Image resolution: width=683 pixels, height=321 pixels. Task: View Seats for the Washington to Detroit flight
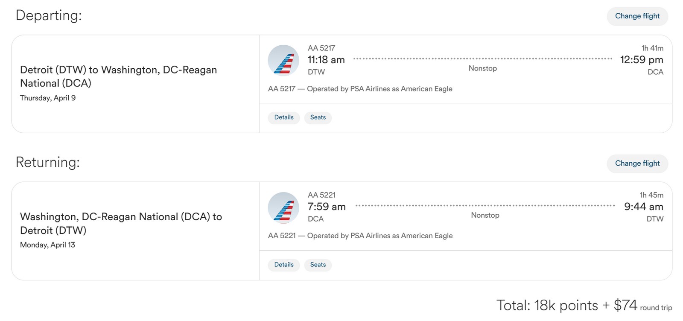[x=318, y=265]
